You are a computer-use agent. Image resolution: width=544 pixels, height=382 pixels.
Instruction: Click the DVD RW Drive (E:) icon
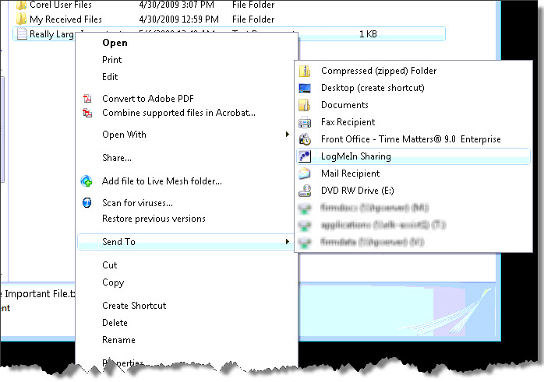click(306, 191)
